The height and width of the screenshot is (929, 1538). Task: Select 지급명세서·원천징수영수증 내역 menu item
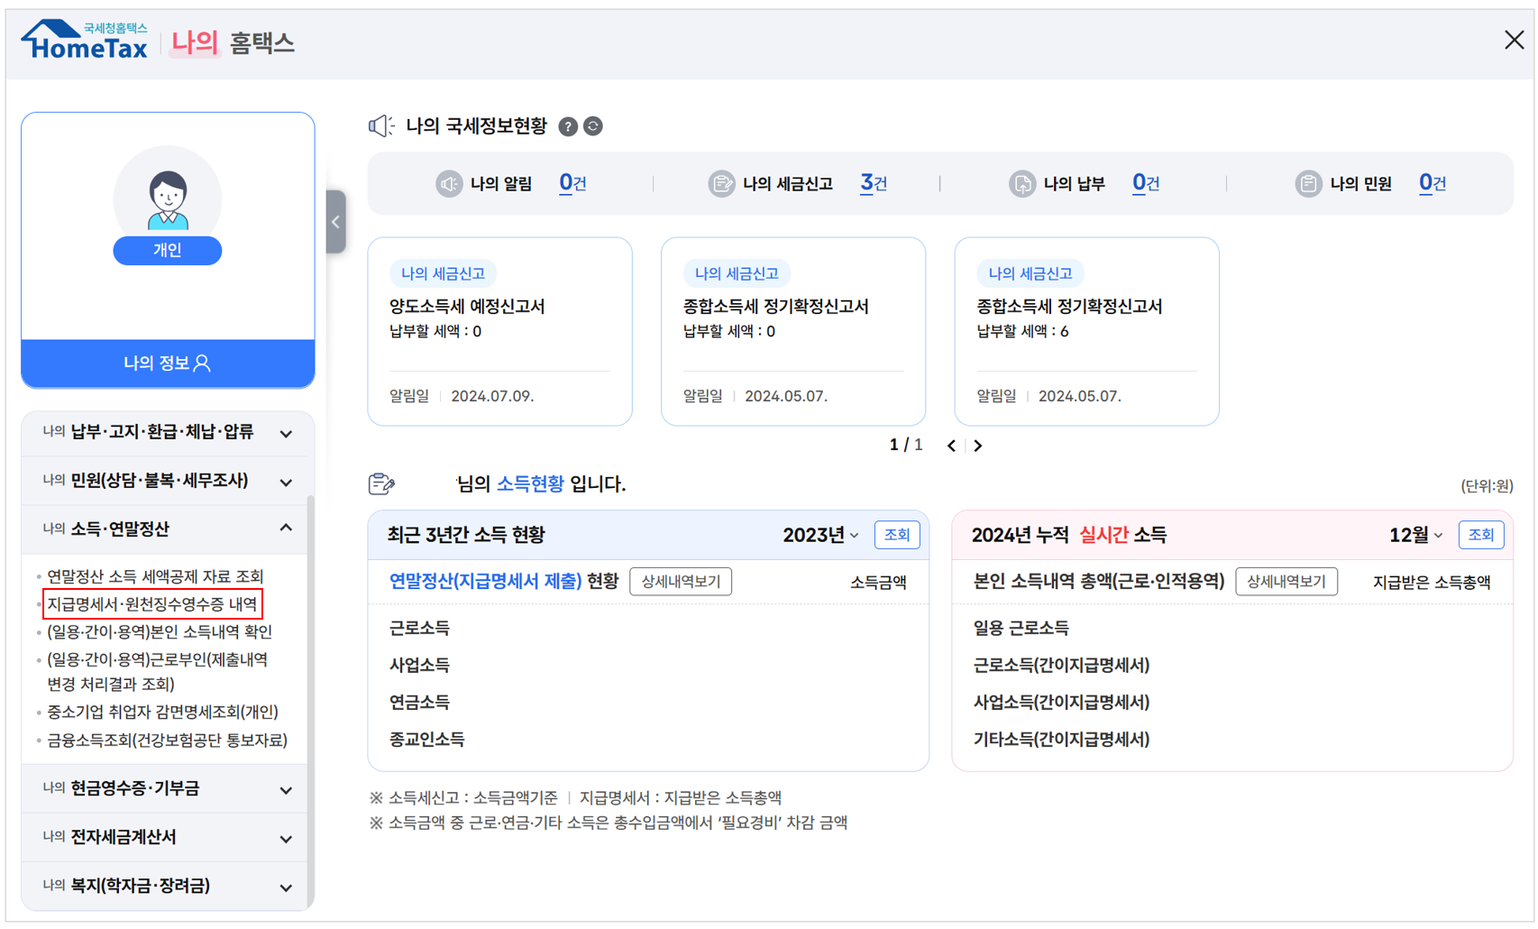(x=153, y=603)
